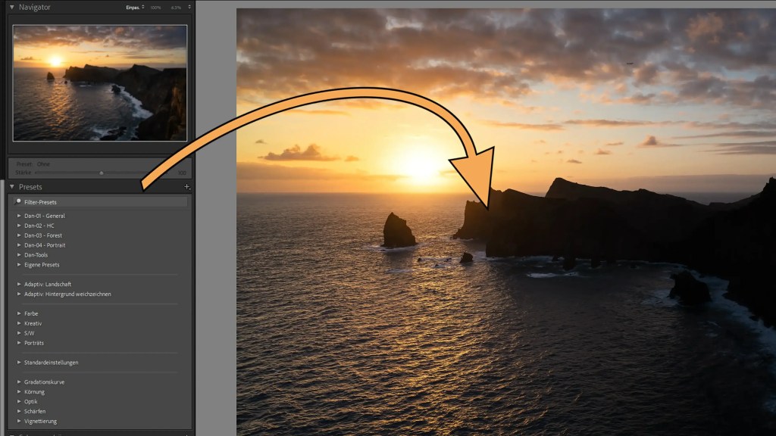The height and width of the screenshot is (436, 776).
Task: Collapse the Navigator panel triangle
Action: click(12, 7)
